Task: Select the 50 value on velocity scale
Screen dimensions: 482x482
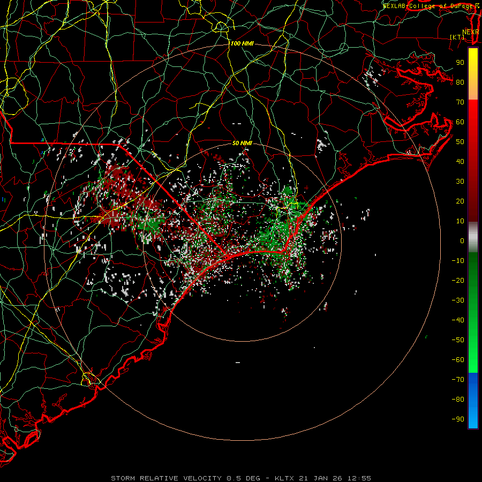Action: 460,142
